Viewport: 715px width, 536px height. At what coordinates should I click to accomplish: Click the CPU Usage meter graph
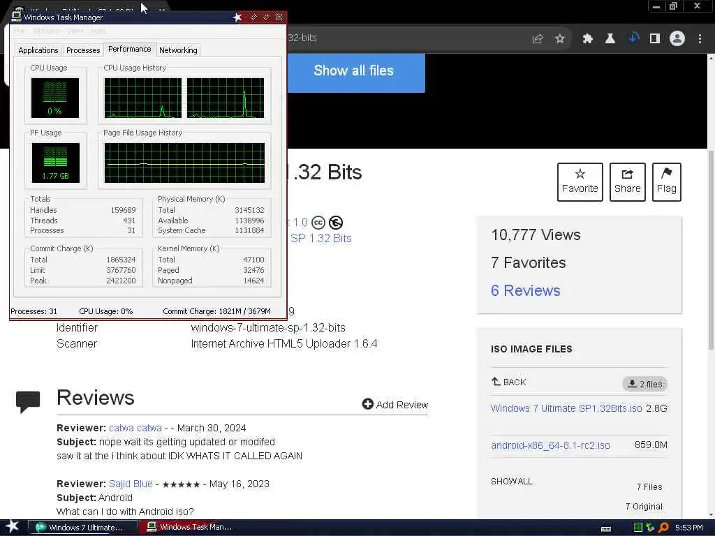click(54, 98)
